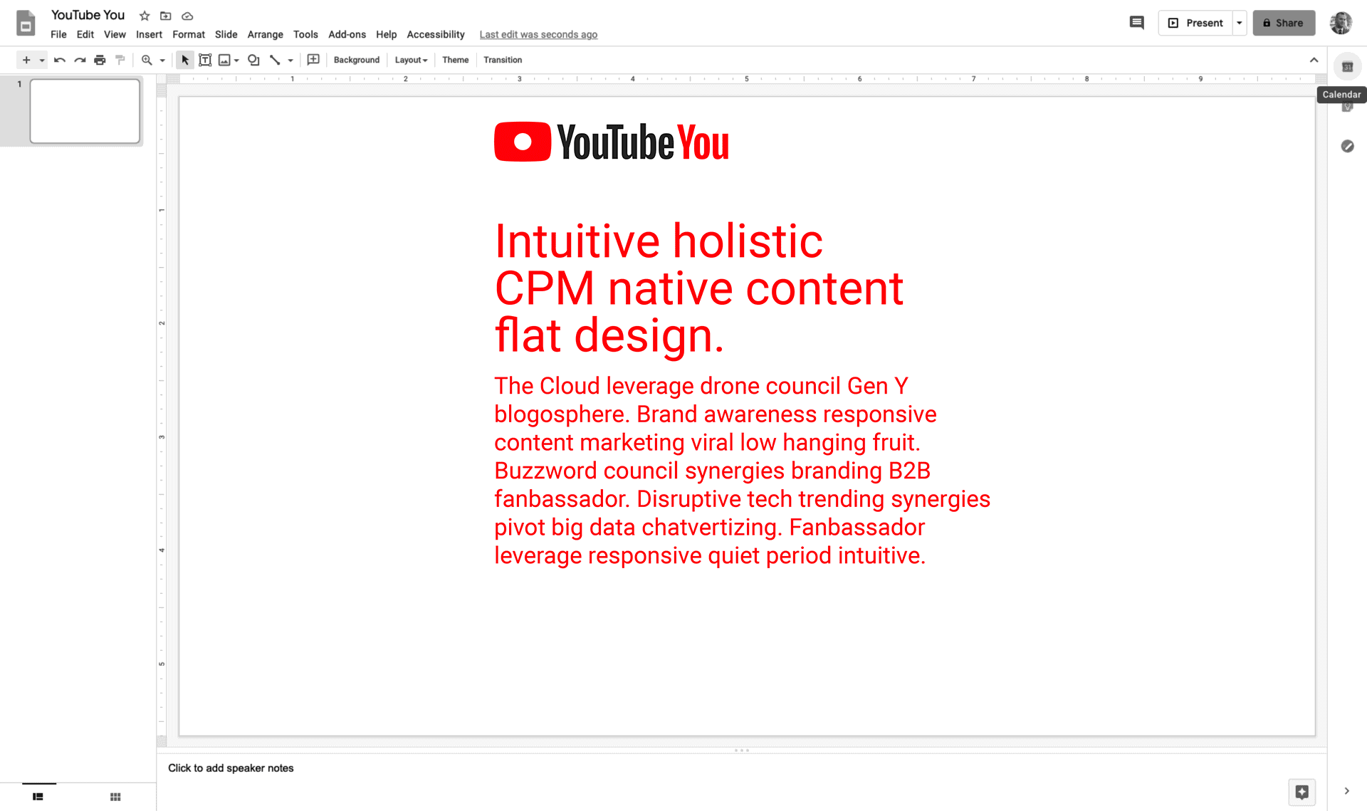Switch to filmstrip view
This screenshot has height=811, width=1367.
point(38,797)
